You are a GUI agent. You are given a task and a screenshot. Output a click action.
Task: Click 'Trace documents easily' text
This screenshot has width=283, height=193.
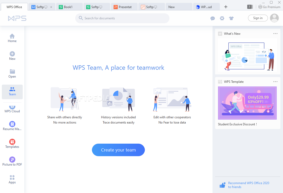pos(119,122)
